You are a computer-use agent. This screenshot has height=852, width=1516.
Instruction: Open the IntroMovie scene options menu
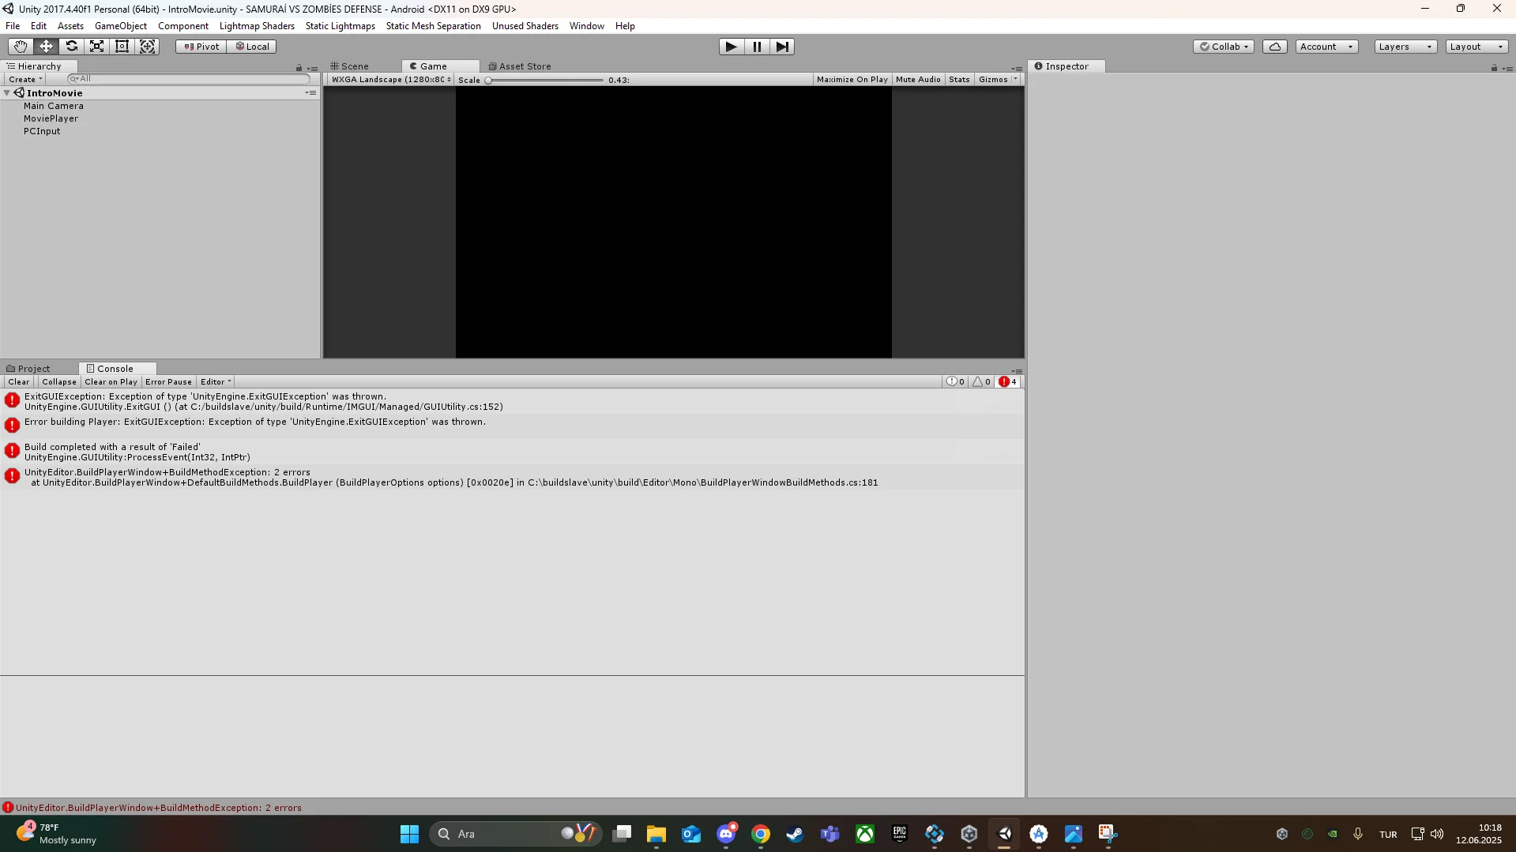coord(311,93)
